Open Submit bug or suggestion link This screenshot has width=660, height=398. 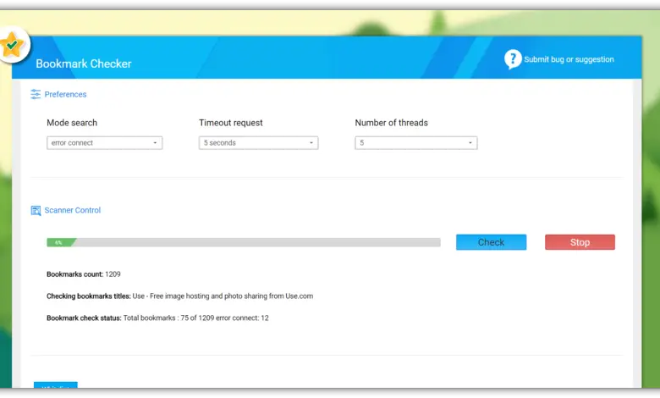tap(569, 59)
